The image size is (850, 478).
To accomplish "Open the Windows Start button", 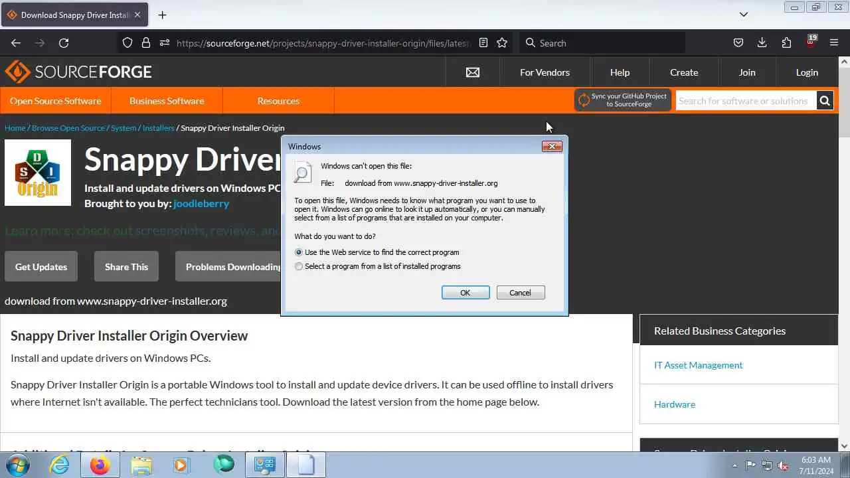I will point(18,465).
